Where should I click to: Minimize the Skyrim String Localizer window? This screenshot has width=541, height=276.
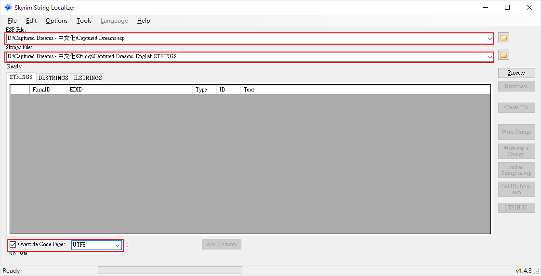point(486,7)
